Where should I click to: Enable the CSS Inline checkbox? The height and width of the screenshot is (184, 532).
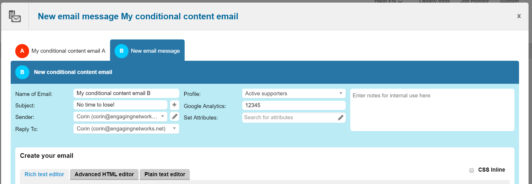click(472, 170)
